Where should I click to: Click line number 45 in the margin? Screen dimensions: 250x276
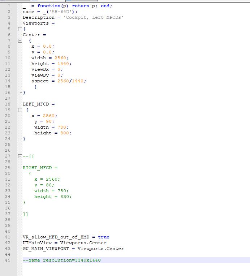tap(8, 260)
